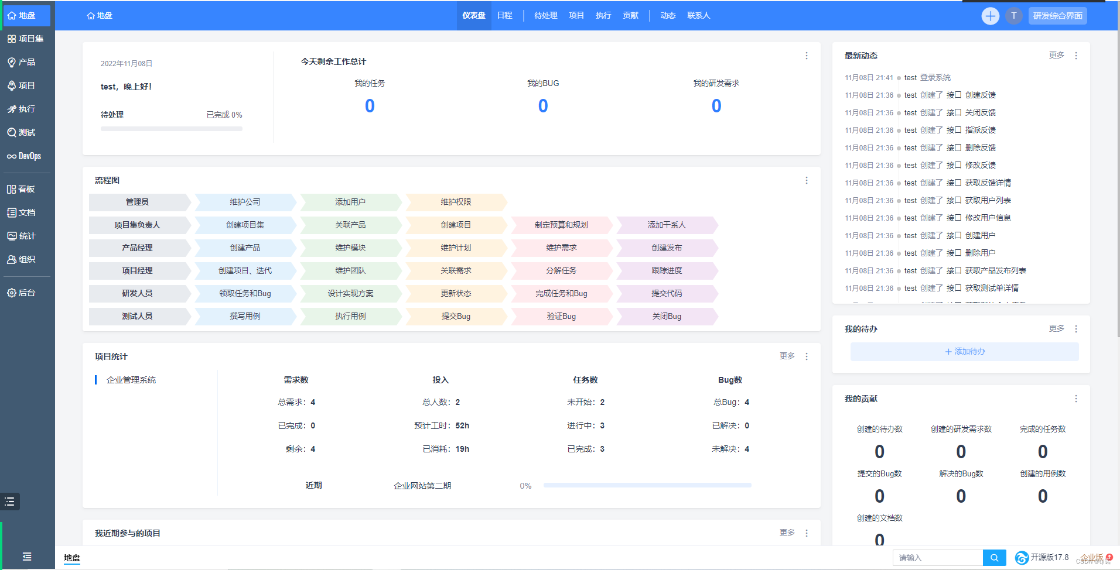Click the 创建发布 flowchart step
1120x570 pixels.
pyautogui.click(x=667, y=248)
